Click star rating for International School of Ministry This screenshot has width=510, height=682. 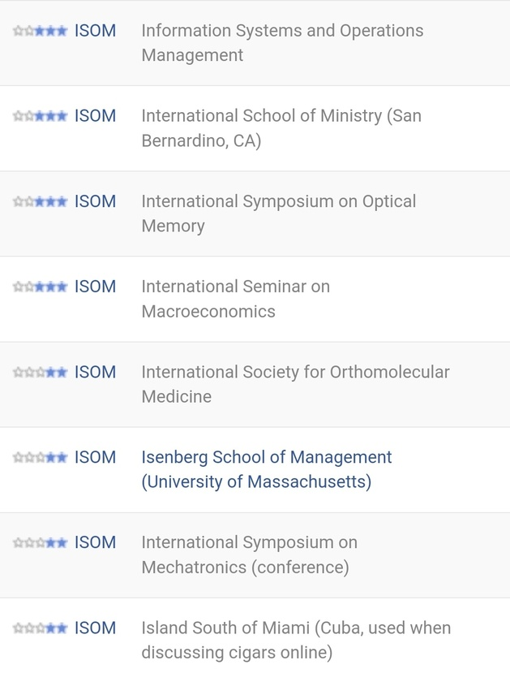click(x=40, y=116)
